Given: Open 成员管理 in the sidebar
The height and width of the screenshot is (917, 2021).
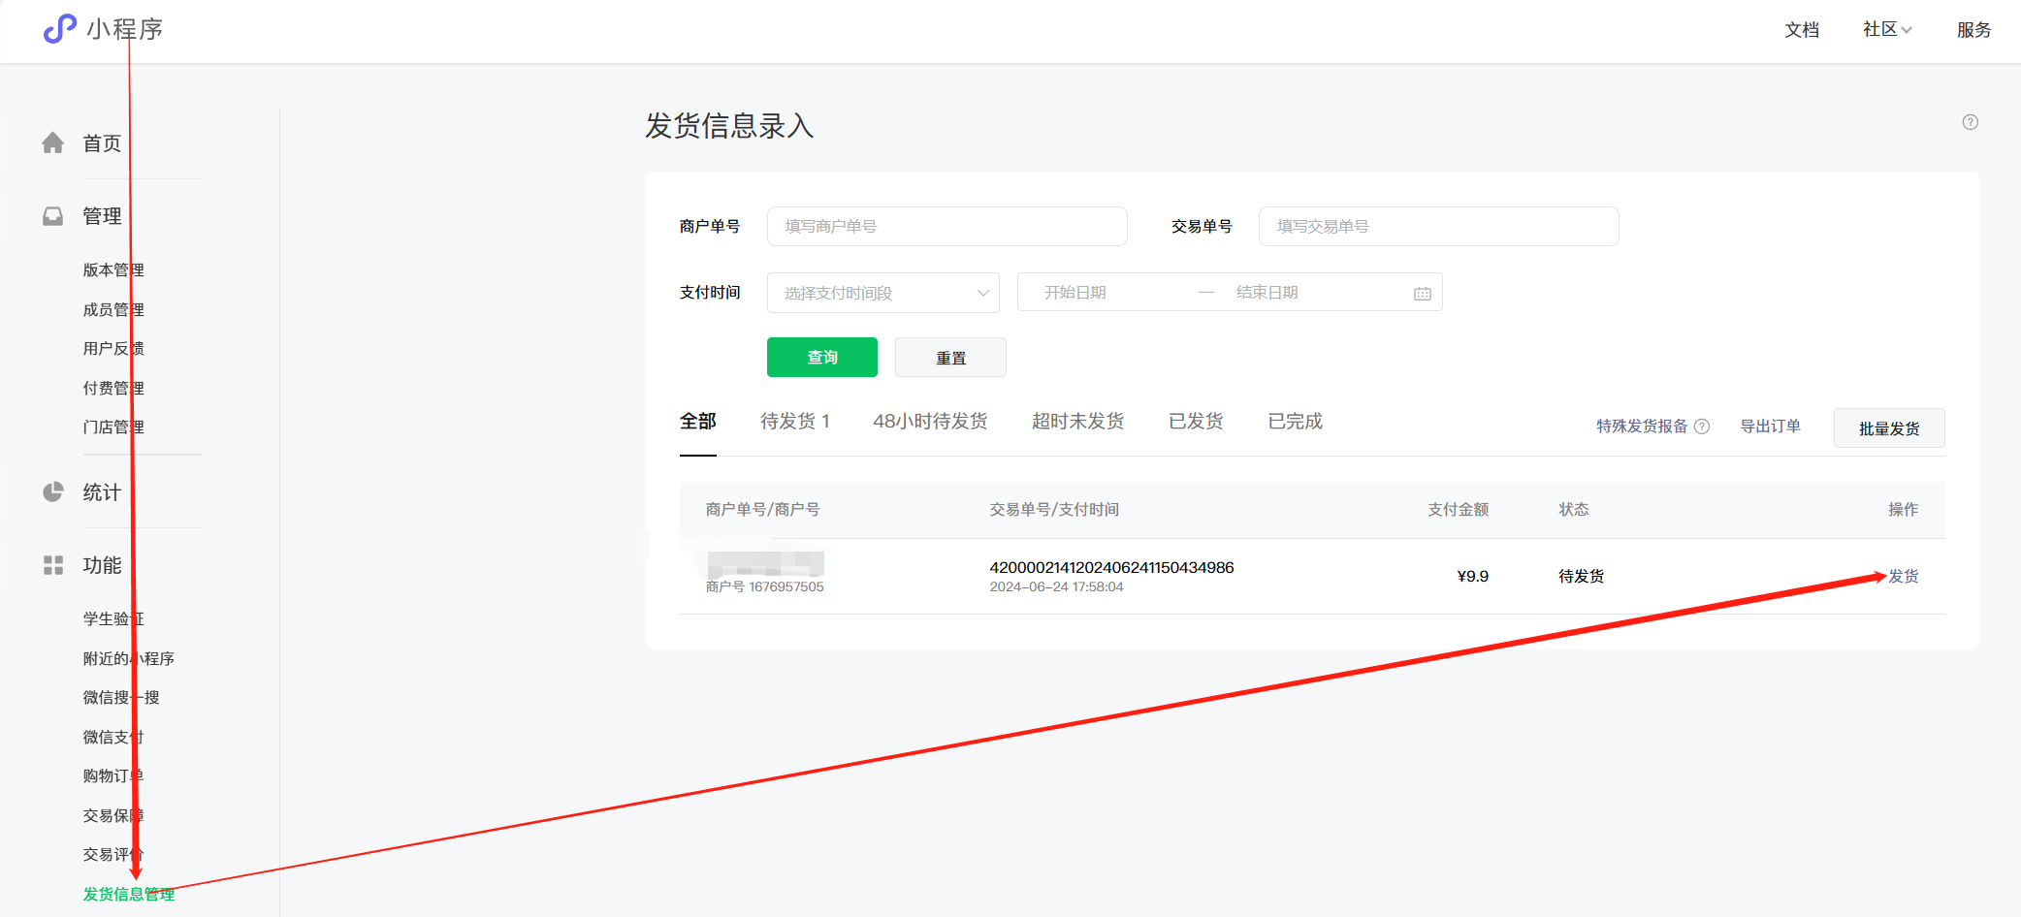Looking at the screenshot, I should [x=113, y=310].
